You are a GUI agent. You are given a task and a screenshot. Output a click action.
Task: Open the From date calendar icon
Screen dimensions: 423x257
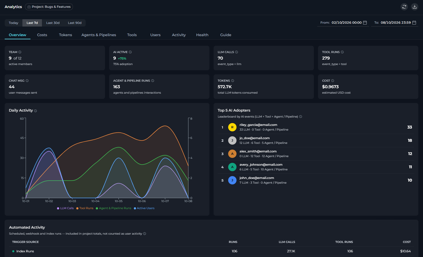pyautogui.click(x=365, y=23)
